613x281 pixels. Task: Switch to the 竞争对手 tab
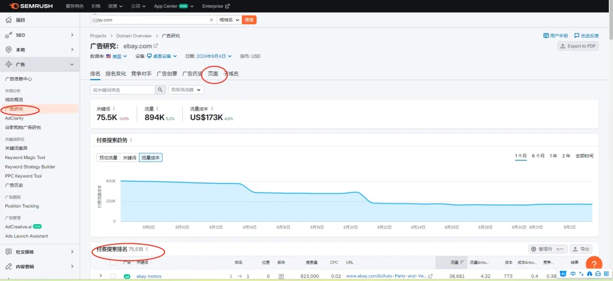[141, 74]
